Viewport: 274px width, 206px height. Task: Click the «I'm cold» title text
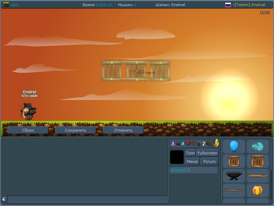pos(29,96)
